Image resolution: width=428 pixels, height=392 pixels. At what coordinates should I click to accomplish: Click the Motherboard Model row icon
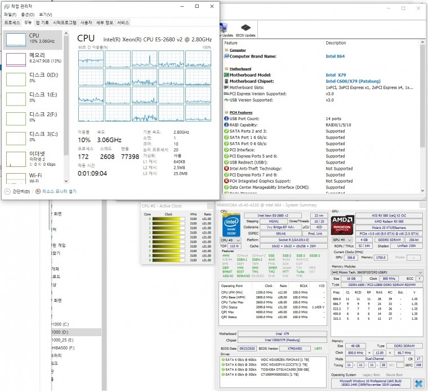pos(226,75)
